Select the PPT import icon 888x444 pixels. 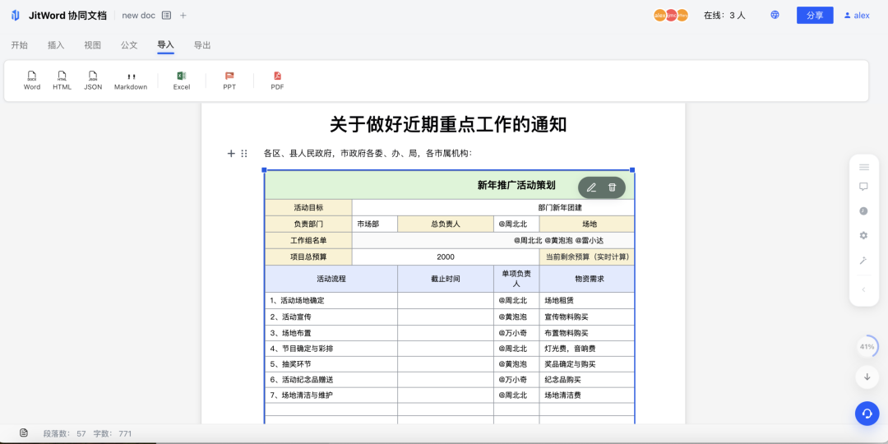coord(229,80)
